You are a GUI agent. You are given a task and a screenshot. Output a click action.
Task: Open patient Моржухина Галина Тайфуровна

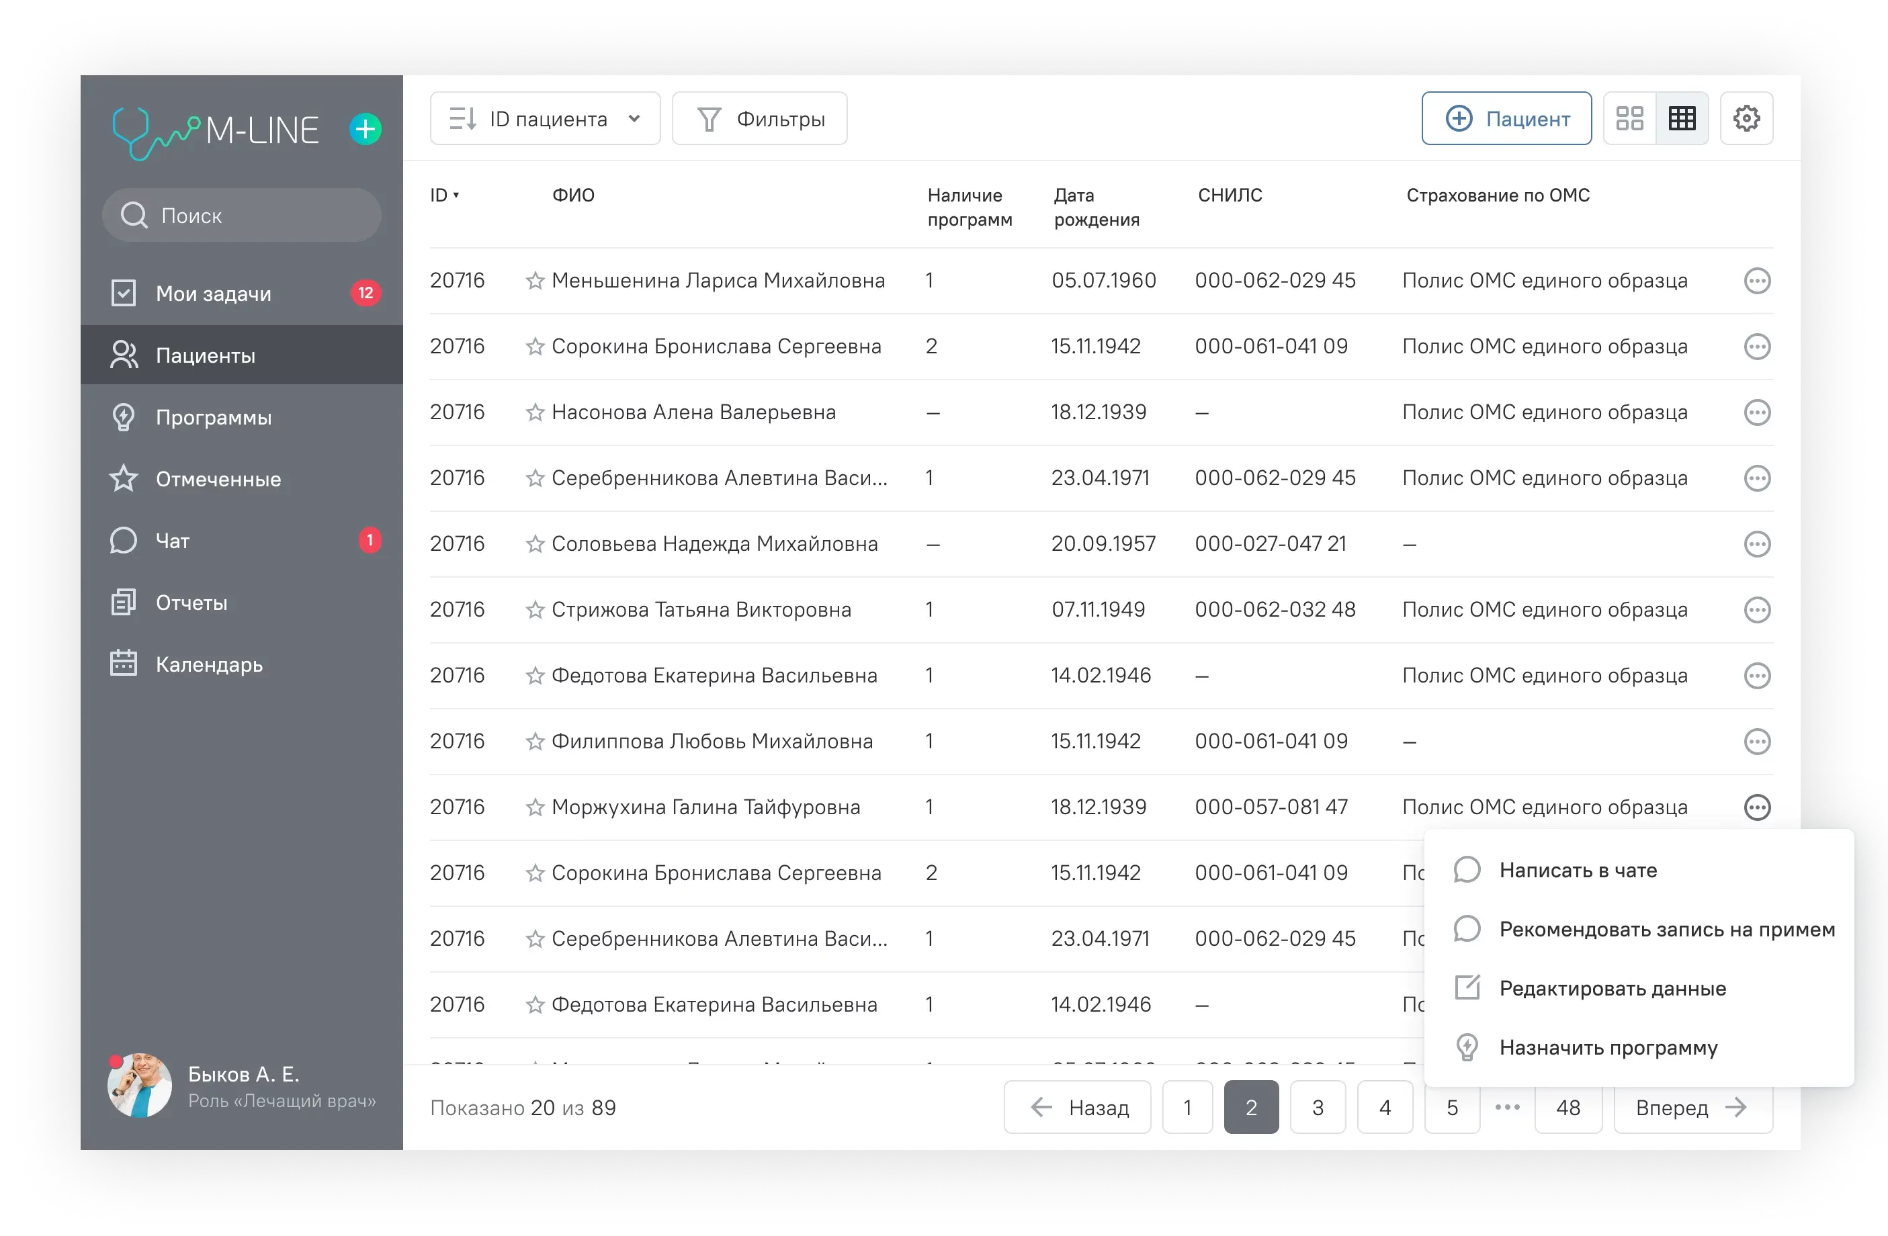coord(705,807)
